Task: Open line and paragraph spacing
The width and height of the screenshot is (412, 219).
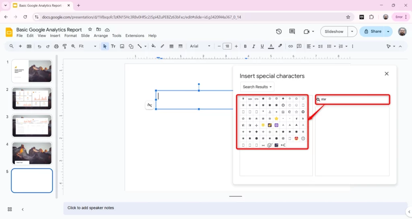Action: point(320,46)
